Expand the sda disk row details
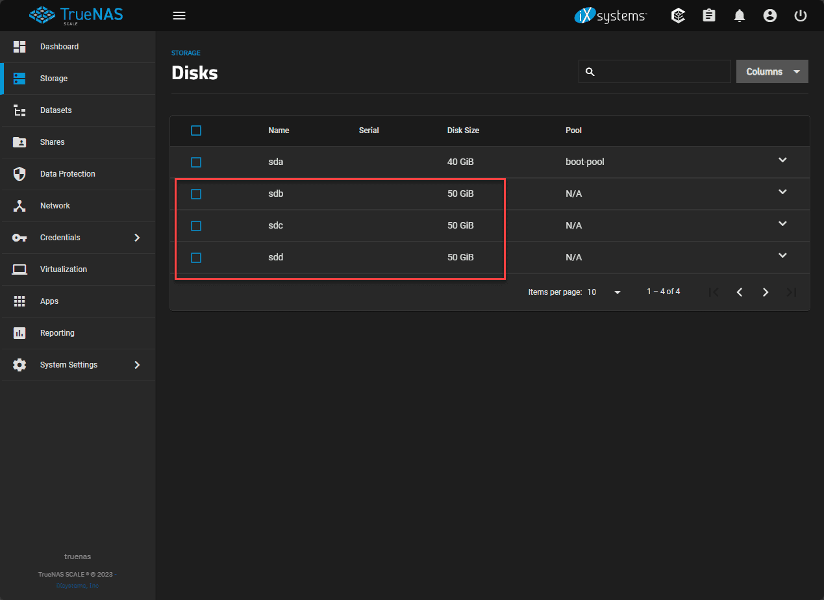Image resolution: width=824 pixels, height=600 pixels. coord(782,160)
